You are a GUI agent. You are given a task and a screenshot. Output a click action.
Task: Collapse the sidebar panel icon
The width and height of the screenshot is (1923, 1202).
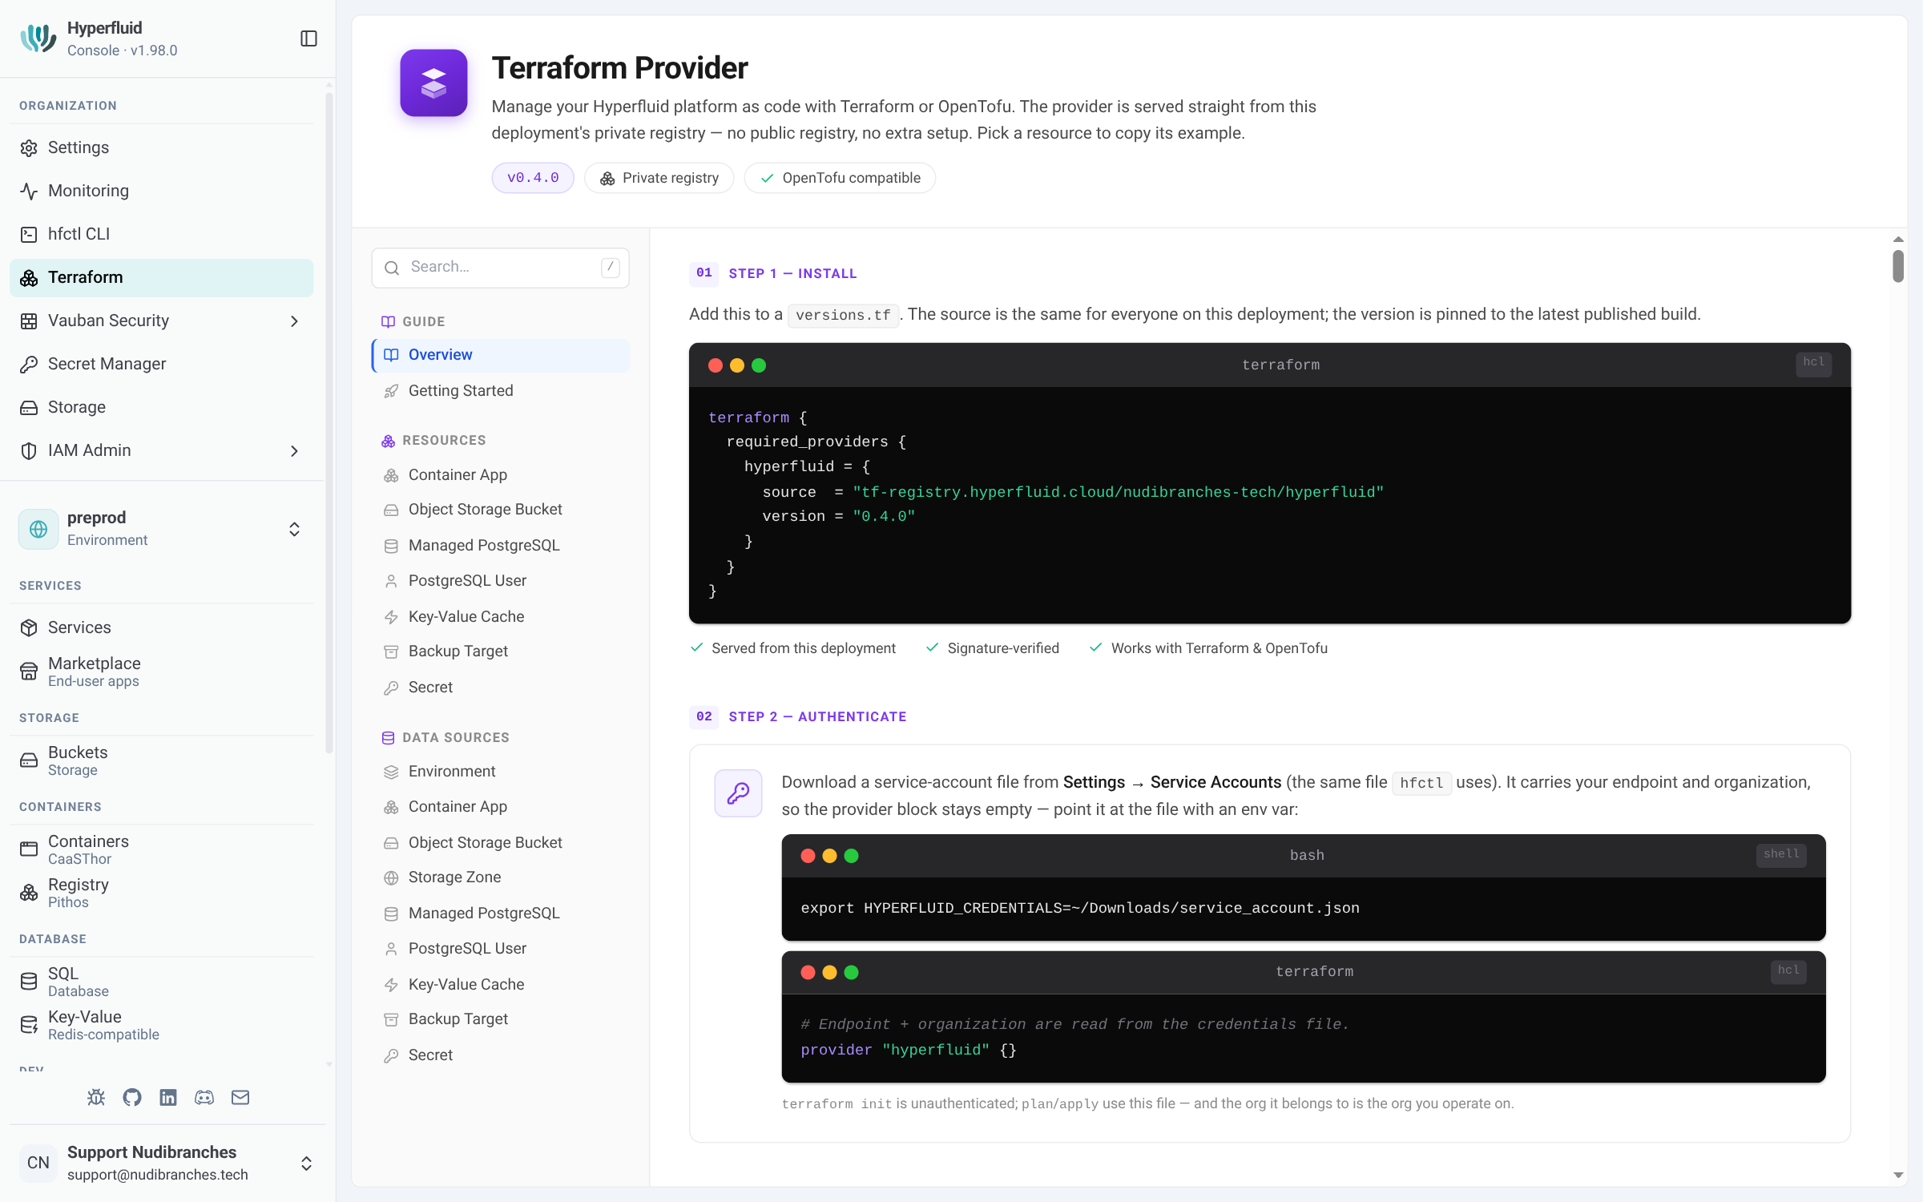point(308,38)
